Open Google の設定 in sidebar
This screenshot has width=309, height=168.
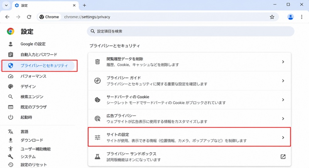coord(33,44)
